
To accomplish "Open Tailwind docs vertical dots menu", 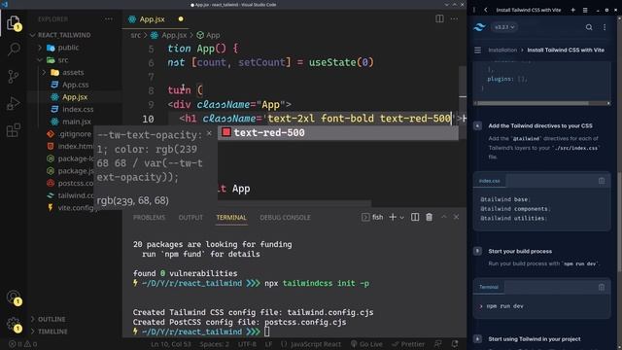I will [605, 27].
